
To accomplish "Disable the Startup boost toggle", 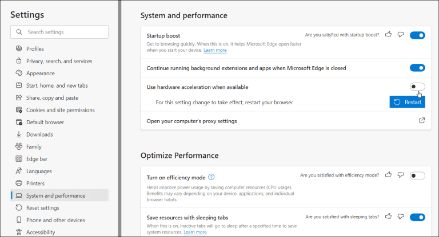I will coord(417,35).
